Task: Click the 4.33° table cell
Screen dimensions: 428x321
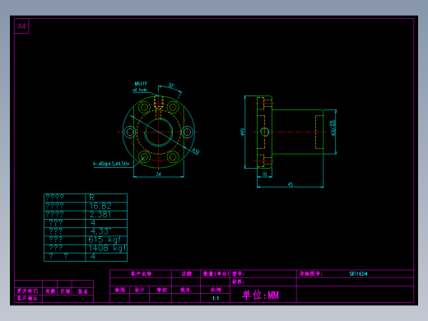Action: (x=101, y=231)
